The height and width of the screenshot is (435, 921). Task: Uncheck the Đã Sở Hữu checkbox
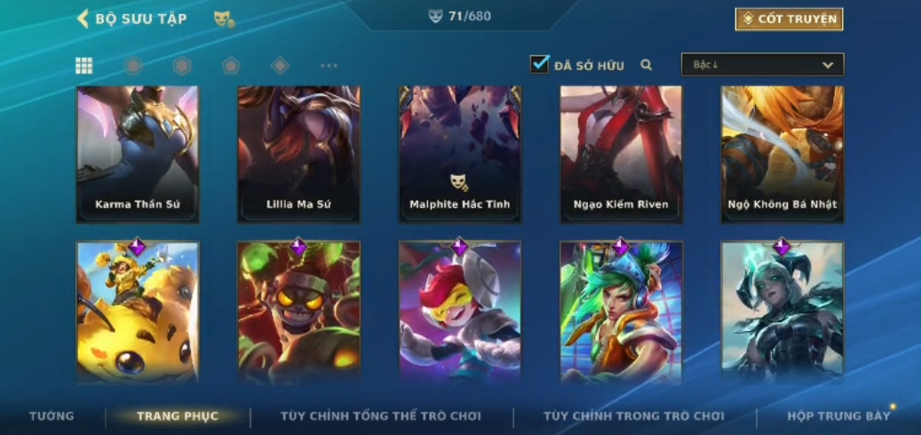(x=539, y=64)
